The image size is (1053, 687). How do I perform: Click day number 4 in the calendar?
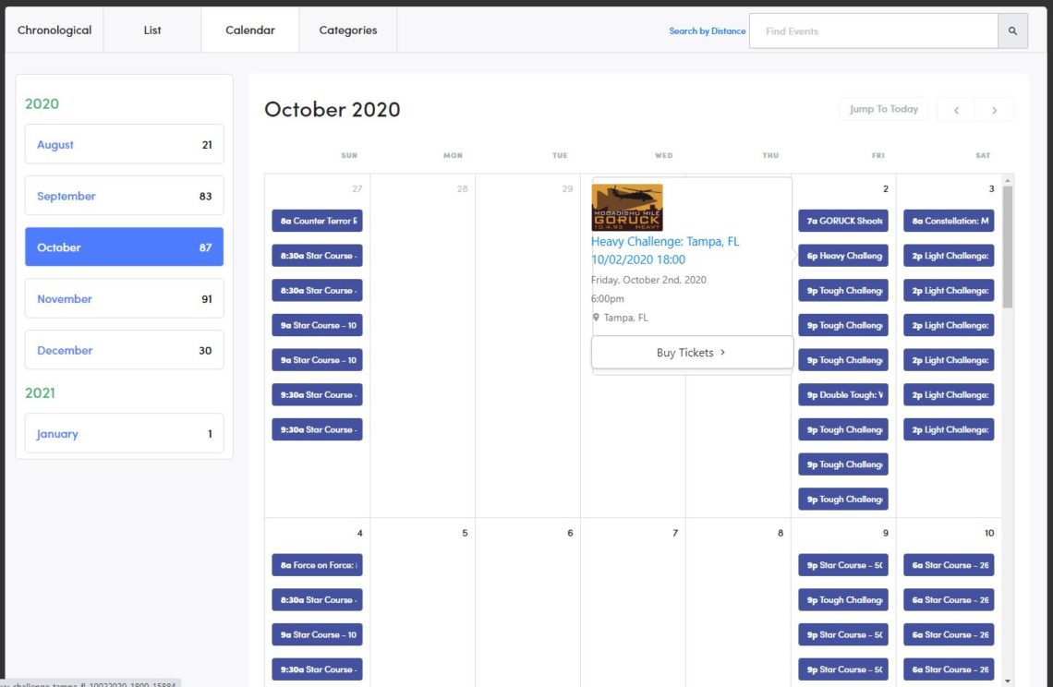coord(360,533)
